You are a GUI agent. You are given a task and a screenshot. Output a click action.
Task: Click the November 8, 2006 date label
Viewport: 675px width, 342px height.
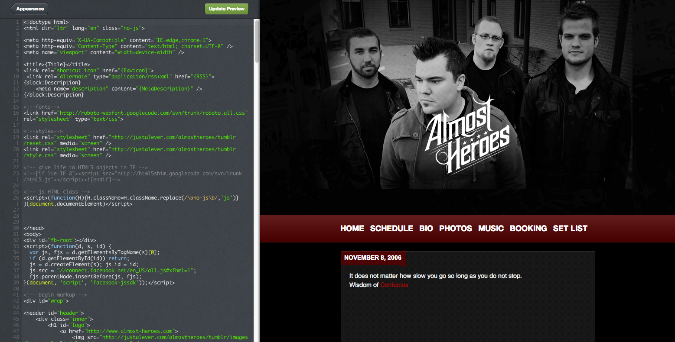coord(372,258)
